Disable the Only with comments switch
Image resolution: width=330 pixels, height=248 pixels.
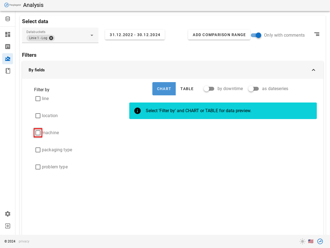coord(256,35)
